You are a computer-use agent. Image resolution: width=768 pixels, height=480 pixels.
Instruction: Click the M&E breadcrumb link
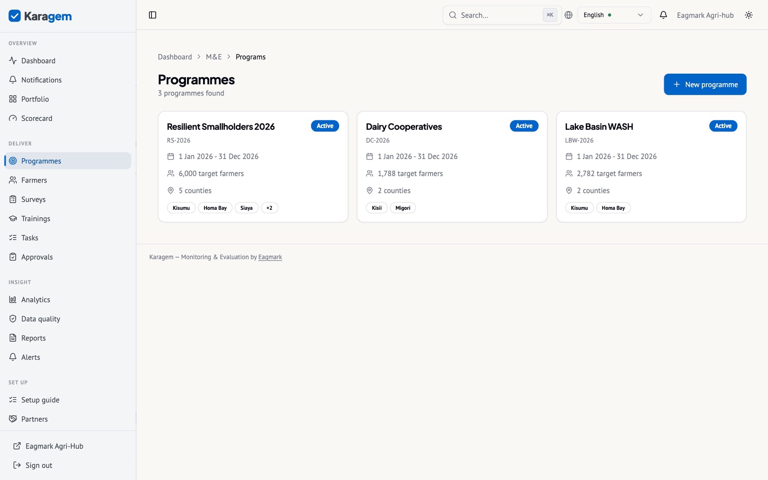pos(214,57)
